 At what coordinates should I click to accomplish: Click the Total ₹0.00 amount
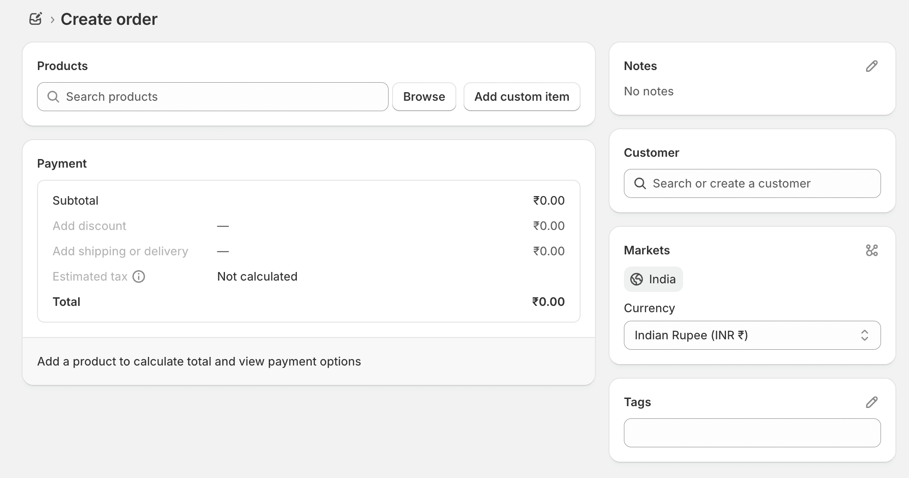coord(548,302)
